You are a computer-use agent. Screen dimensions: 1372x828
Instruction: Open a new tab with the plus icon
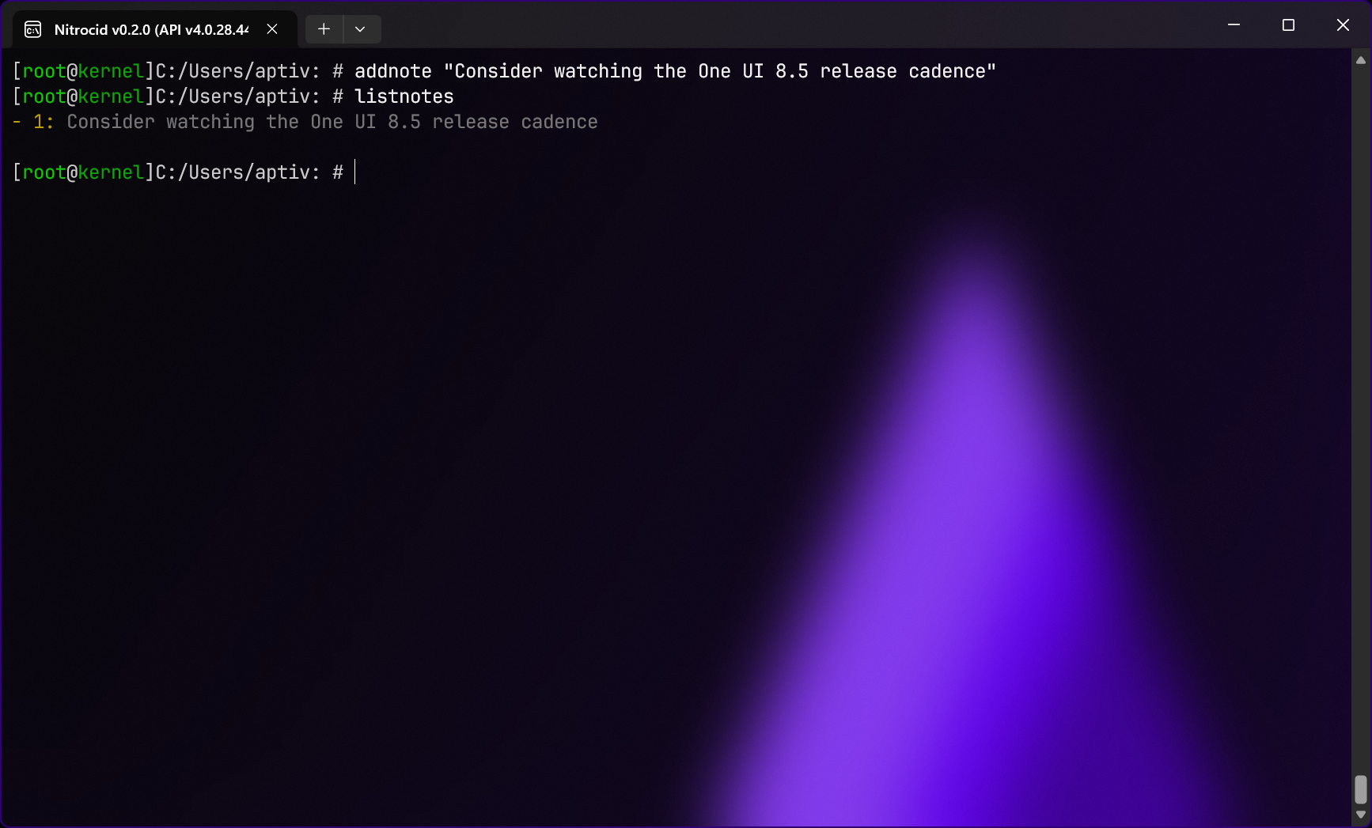coord(324,29)
